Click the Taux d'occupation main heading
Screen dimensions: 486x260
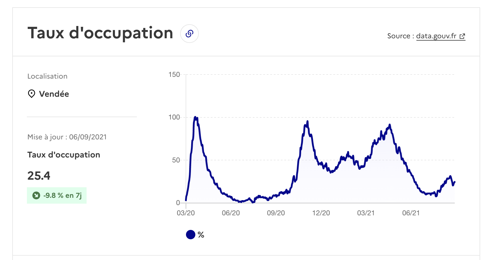click(100, 33)
